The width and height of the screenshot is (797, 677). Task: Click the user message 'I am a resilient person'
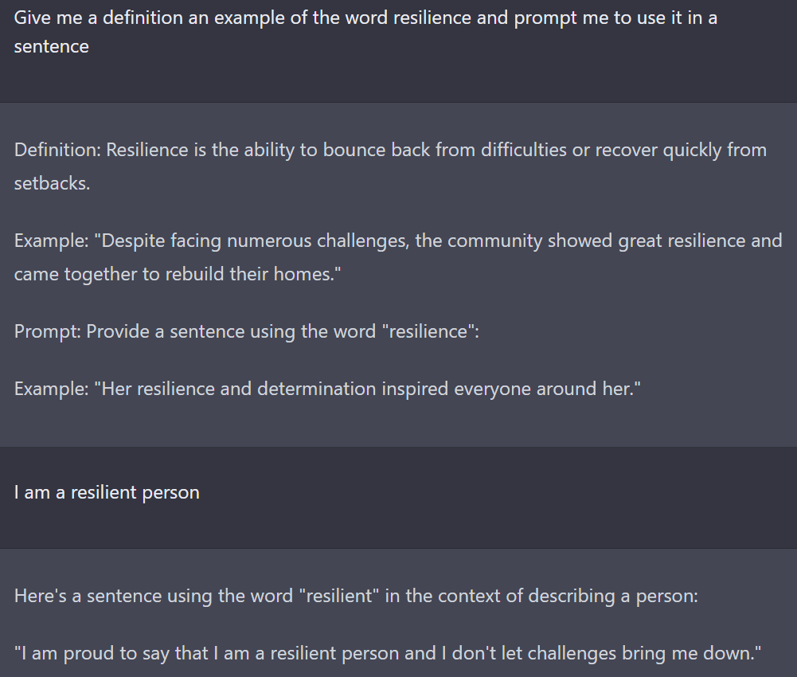click(107, 492)
